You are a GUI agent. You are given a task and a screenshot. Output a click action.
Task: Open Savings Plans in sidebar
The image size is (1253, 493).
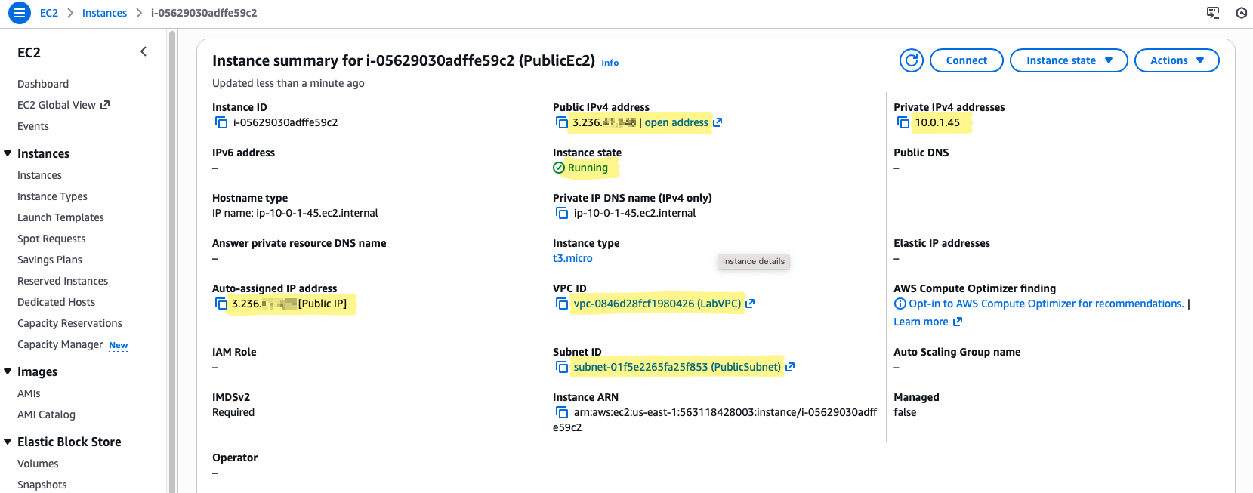pyautogui.click(x=50, y=260)
